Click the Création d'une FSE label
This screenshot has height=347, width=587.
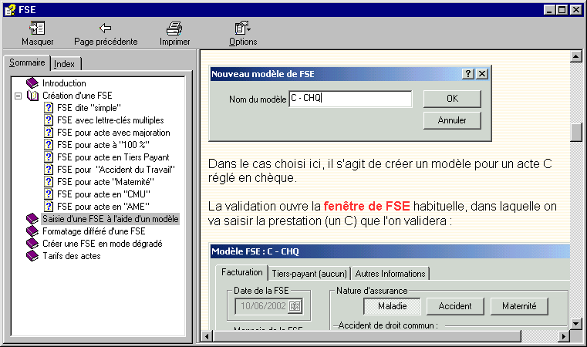tap(77, 96)
